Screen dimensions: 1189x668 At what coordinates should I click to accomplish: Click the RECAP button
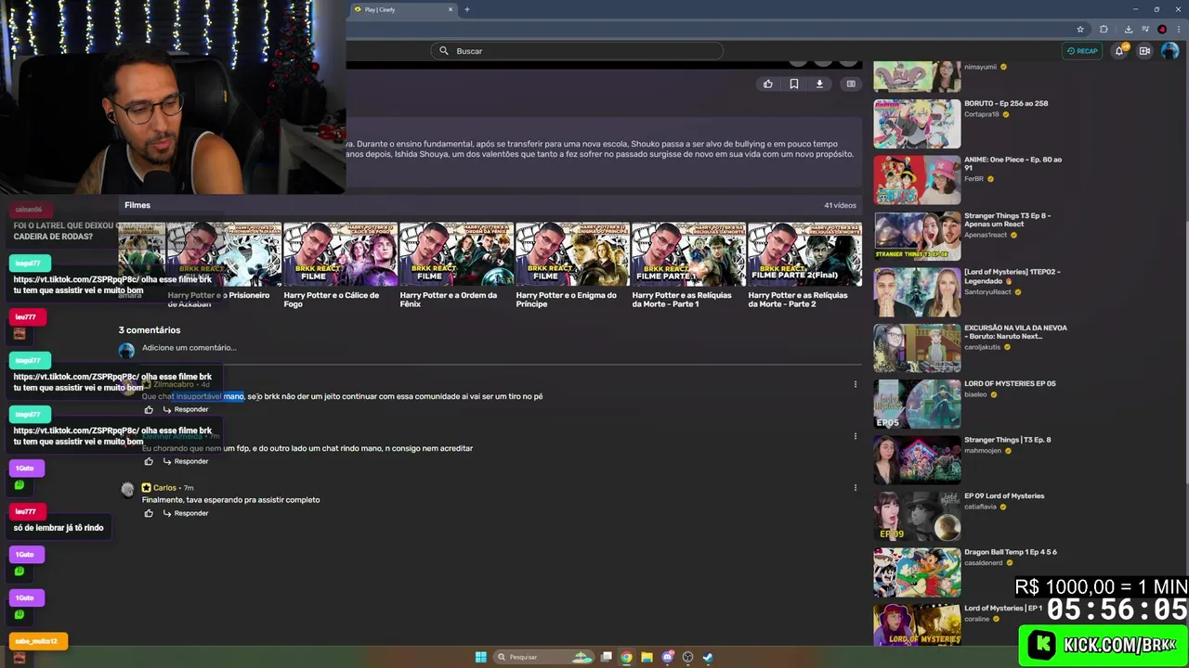[x=1082, y=51]
